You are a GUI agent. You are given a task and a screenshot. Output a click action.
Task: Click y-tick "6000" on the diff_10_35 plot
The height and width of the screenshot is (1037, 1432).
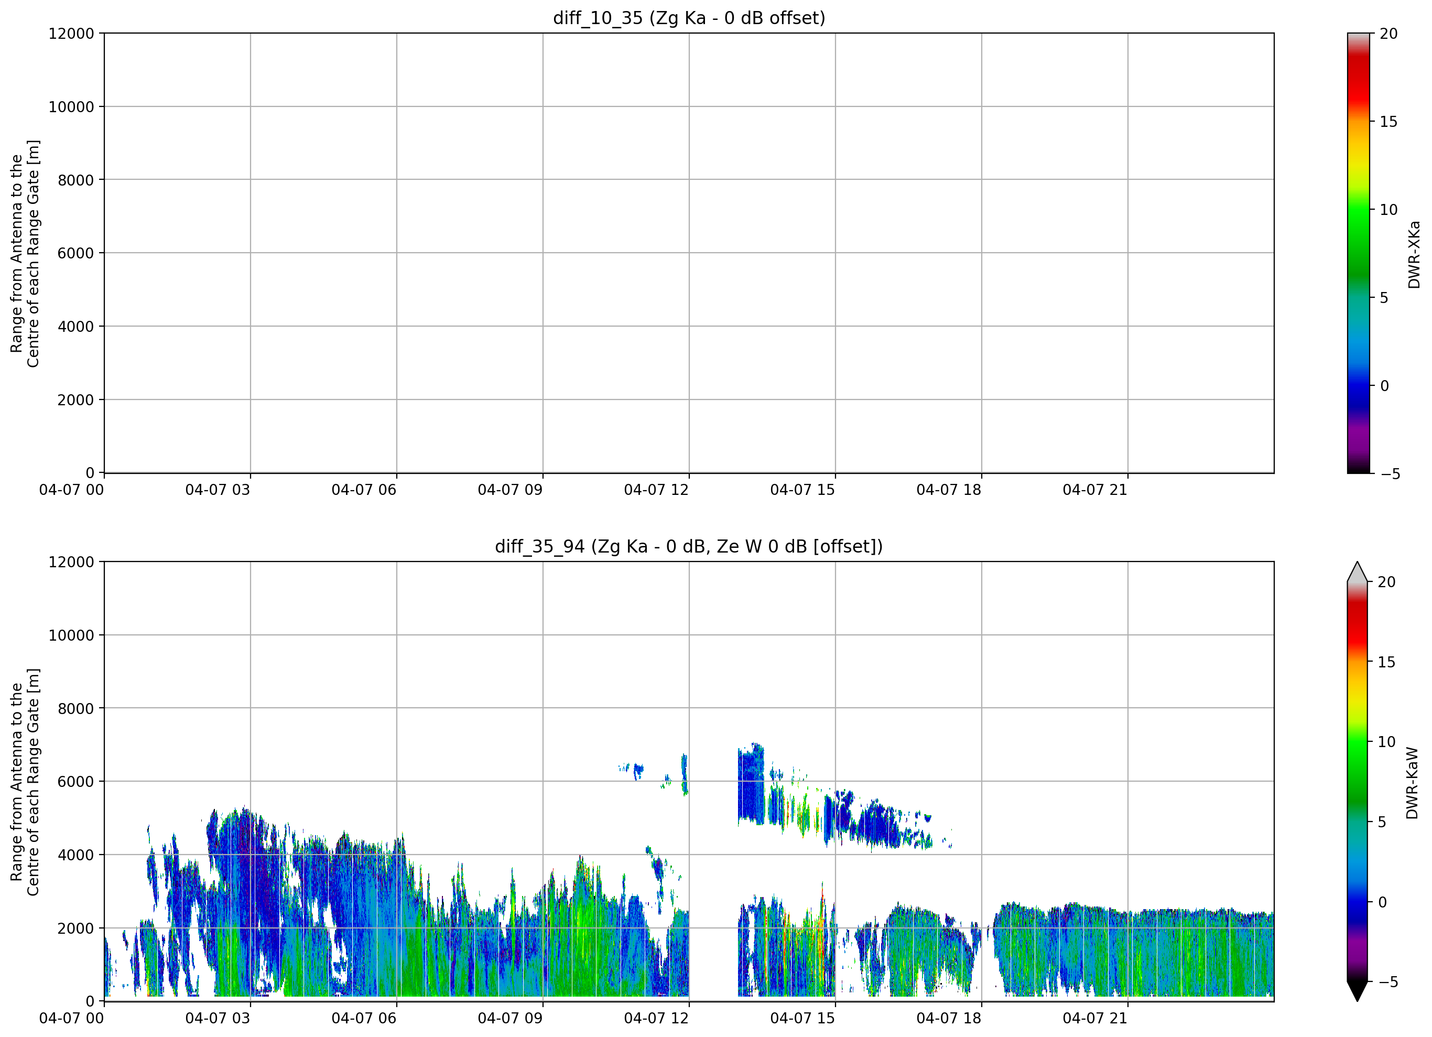(x=76, y=253)
